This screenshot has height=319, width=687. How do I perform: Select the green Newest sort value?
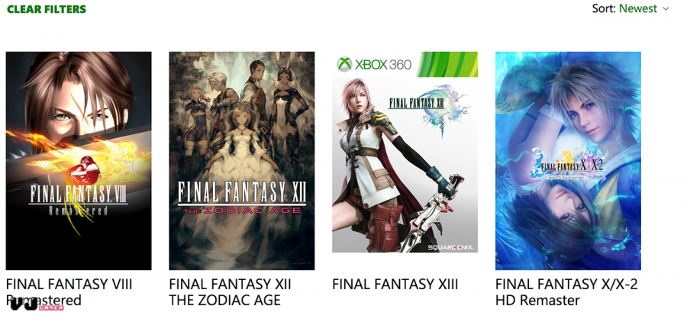[x=638, y=8]
